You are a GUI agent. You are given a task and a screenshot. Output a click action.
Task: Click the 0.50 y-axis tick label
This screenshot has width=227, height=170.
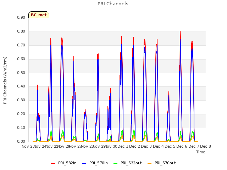[21, 73]
